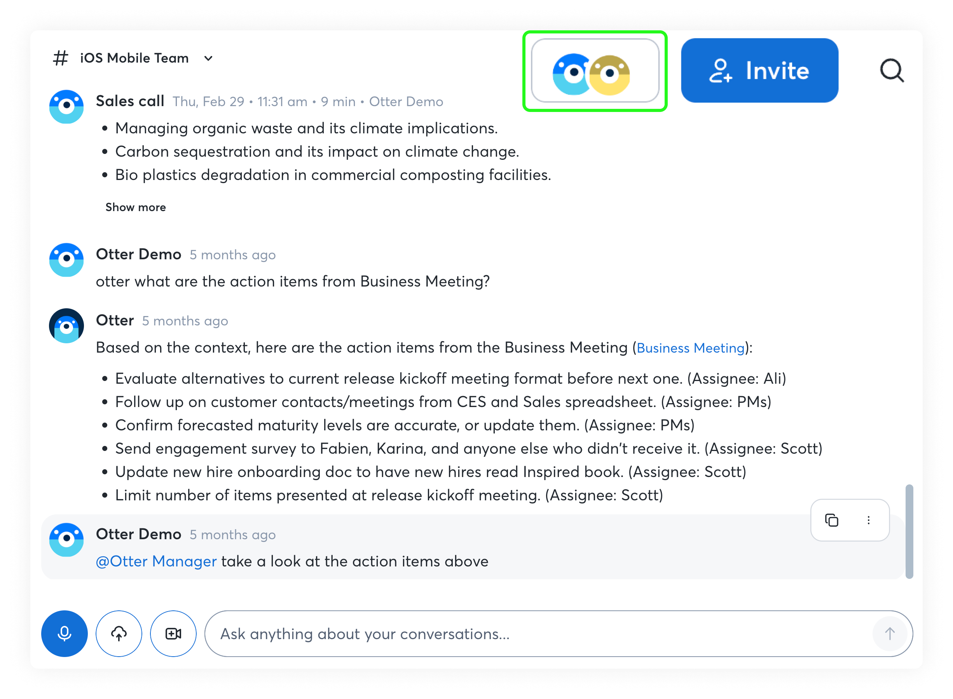Viewport: 953px width, 699px height.
Task: Click the avatar beside the @Otter Manager message
Action: point(66,540)
